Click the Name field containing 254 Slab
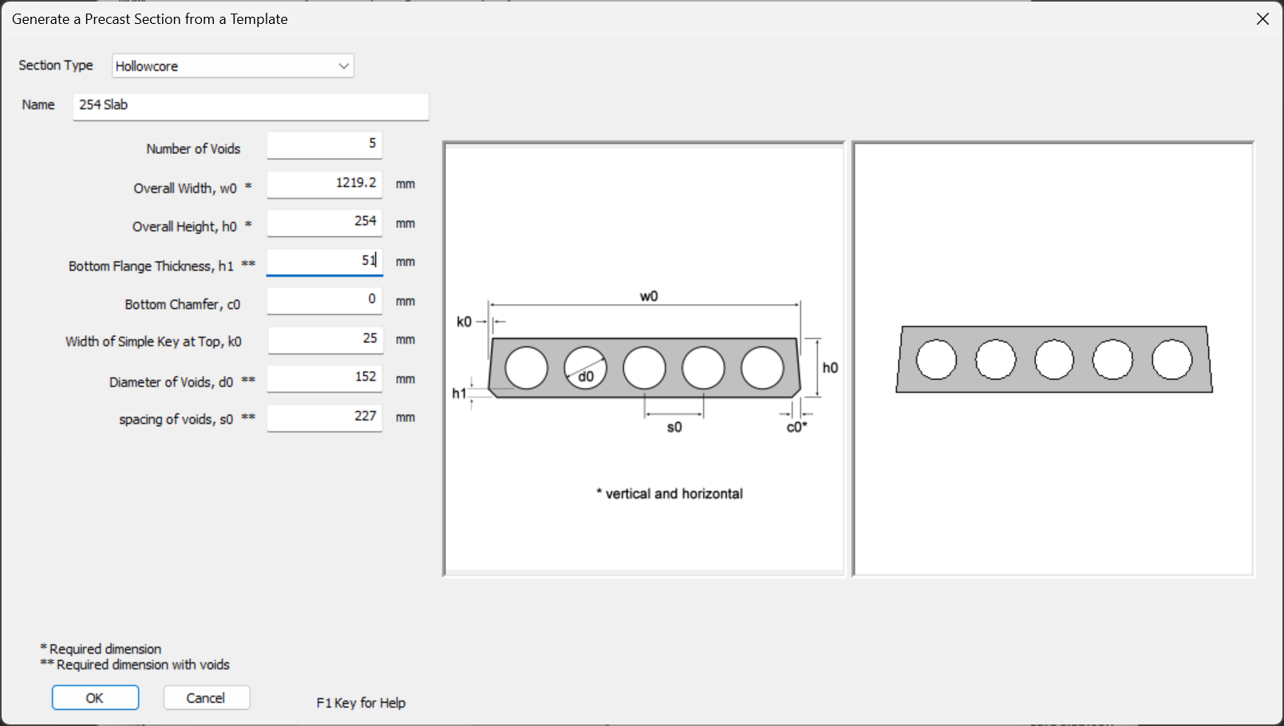Image resolution: width=1284 pixels, height=726 pixels. [x=251, y=105]
